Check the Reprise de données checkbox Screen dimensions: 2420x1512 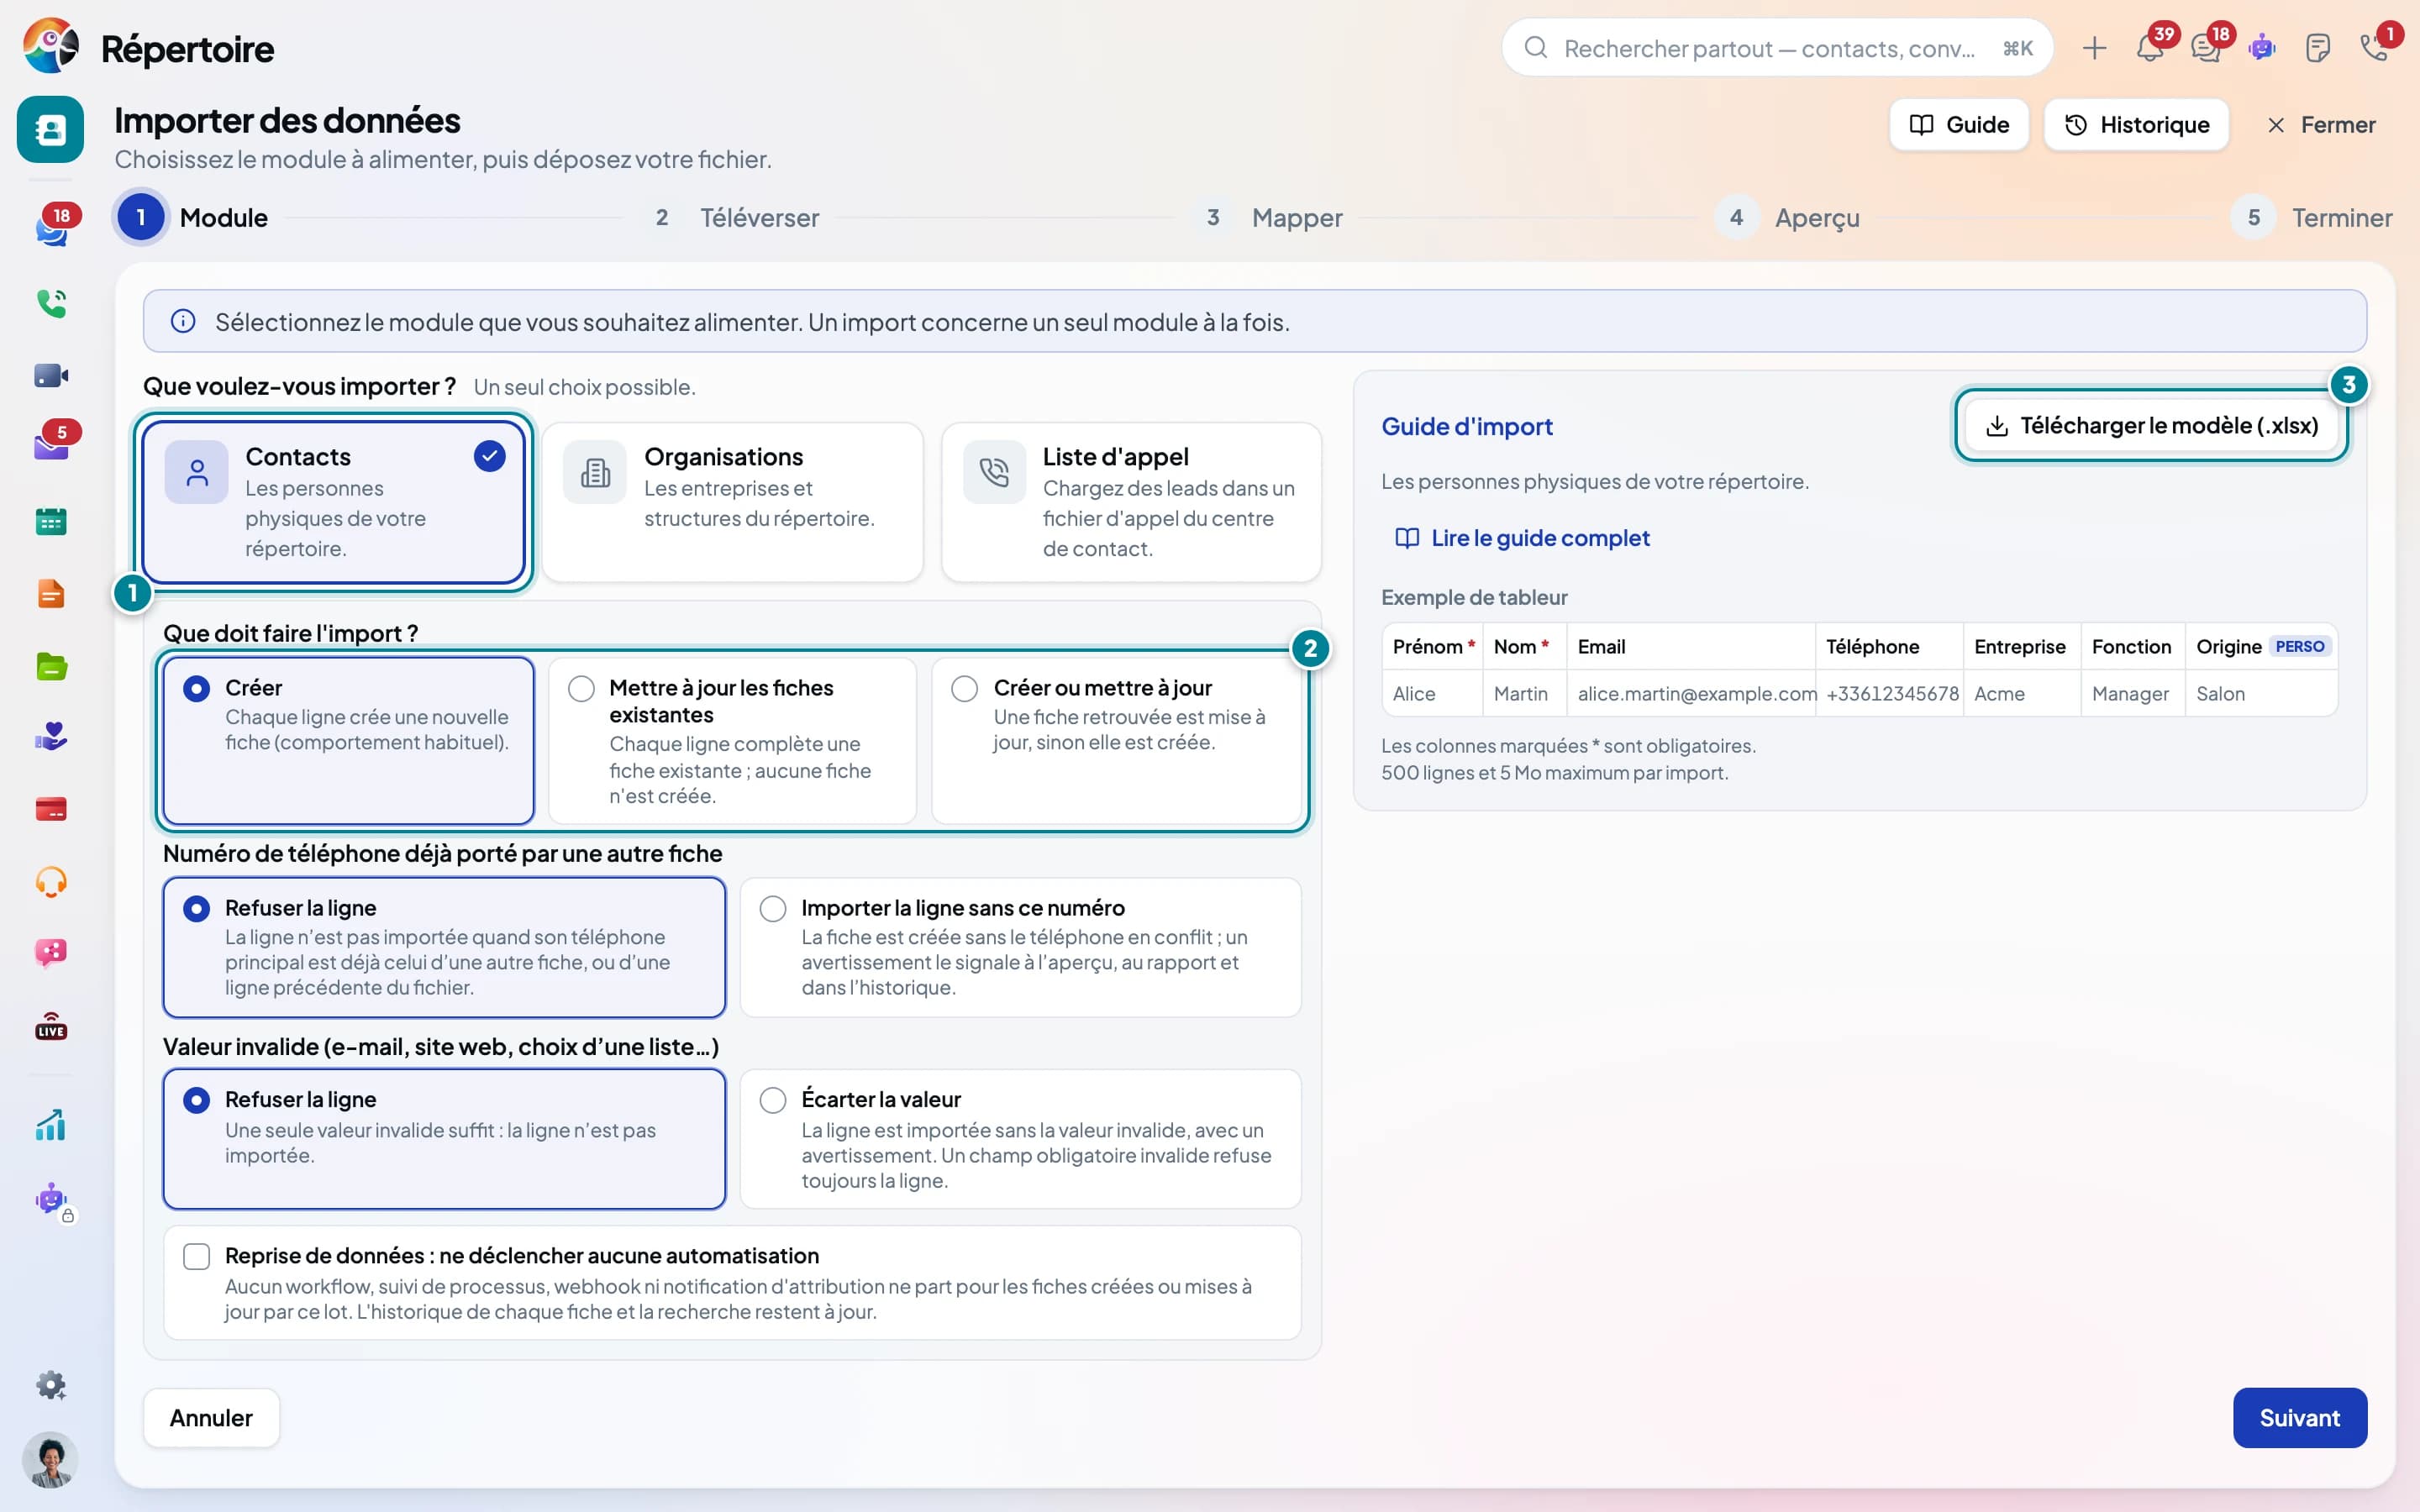(x=197, y=1256)
